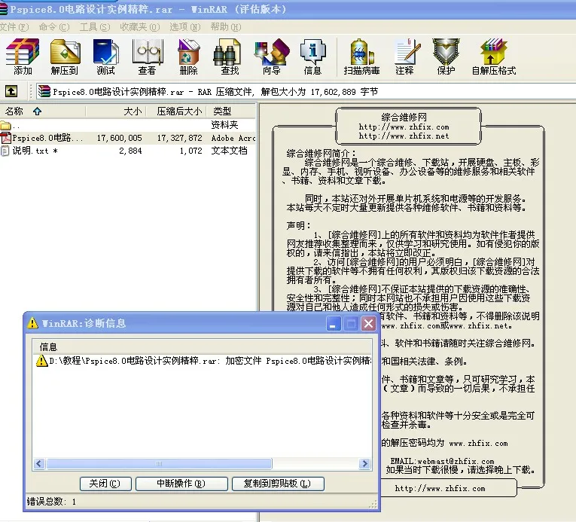
Task: Select the '..' 资料夹 parent folder row
Action: pos(128,125)
